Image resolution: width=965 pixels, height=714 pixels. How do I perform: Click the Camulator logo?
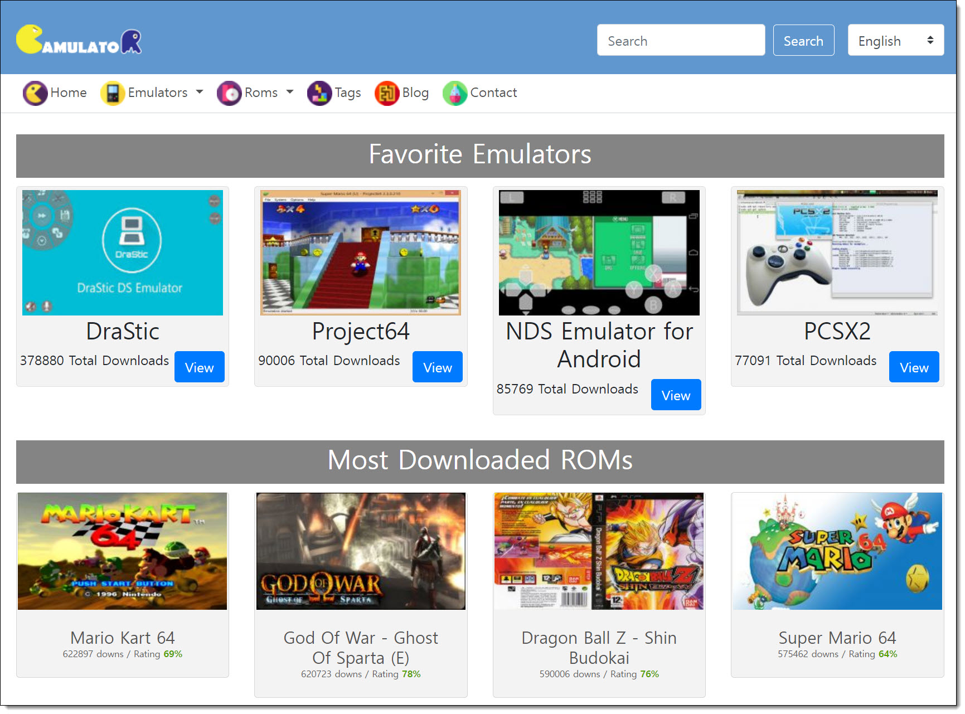click(79, 40)
